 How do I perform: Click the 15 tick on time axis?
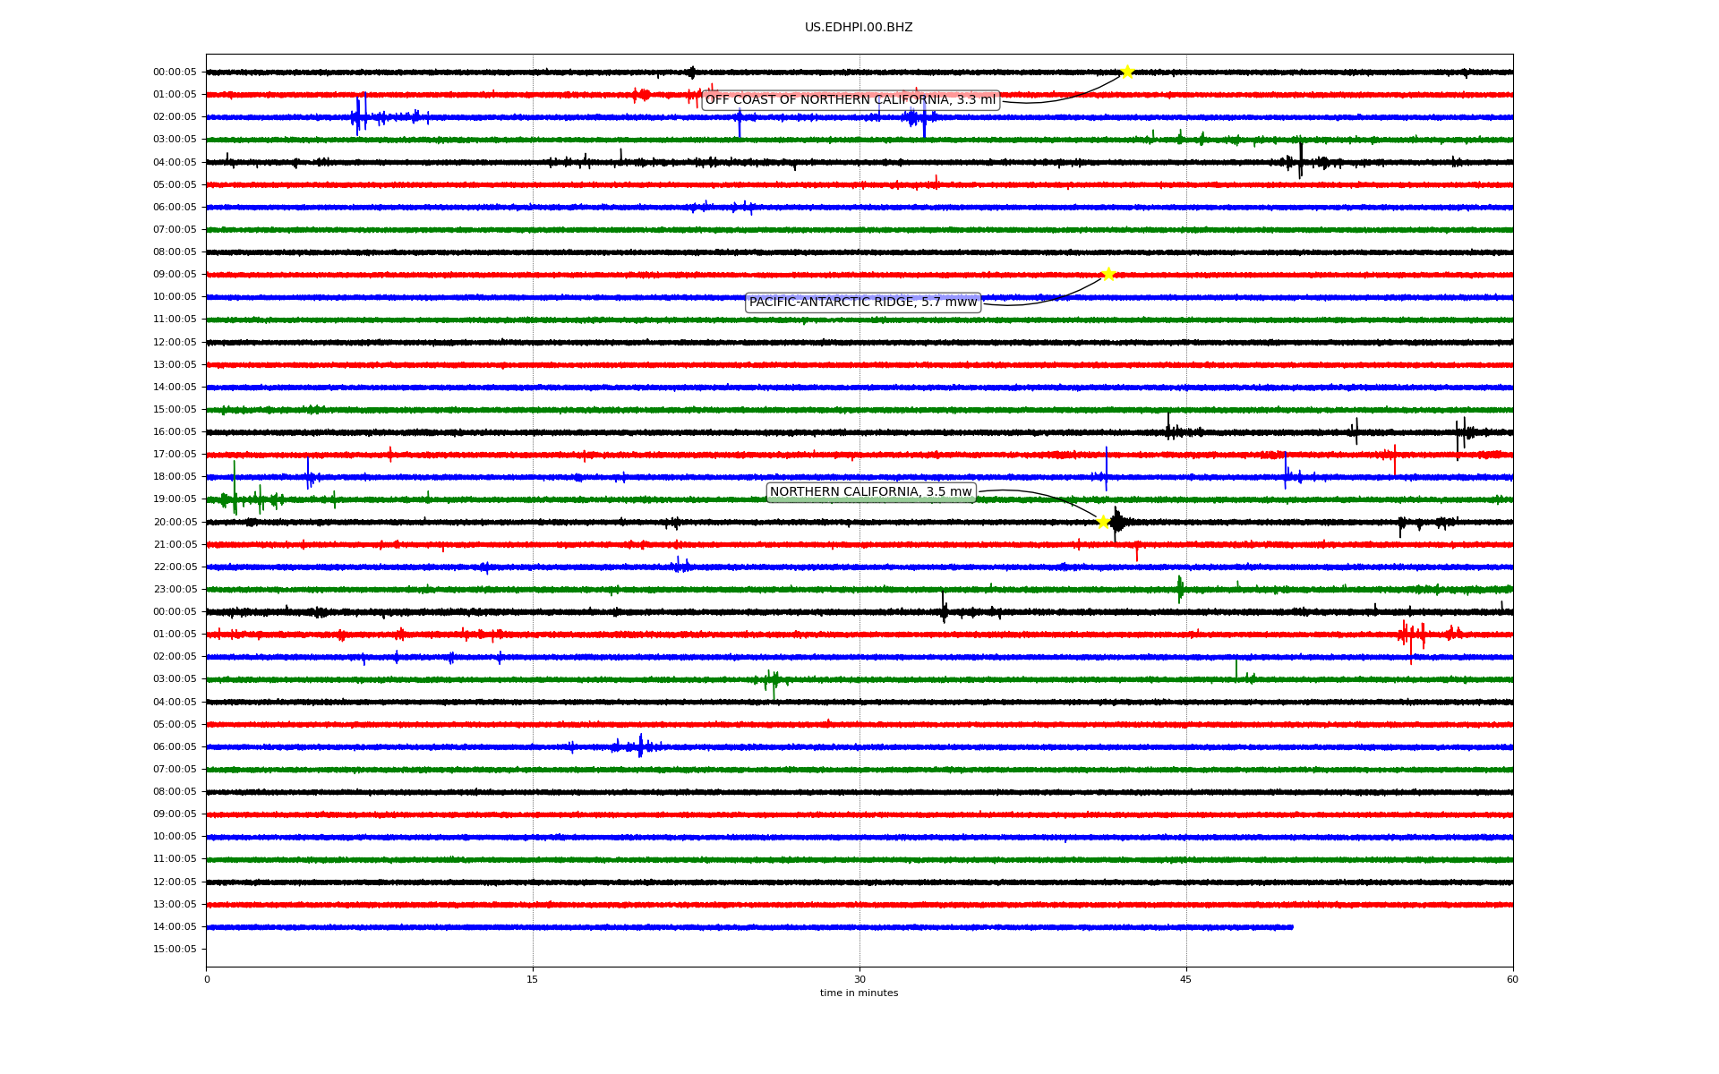tap(533, 979)
